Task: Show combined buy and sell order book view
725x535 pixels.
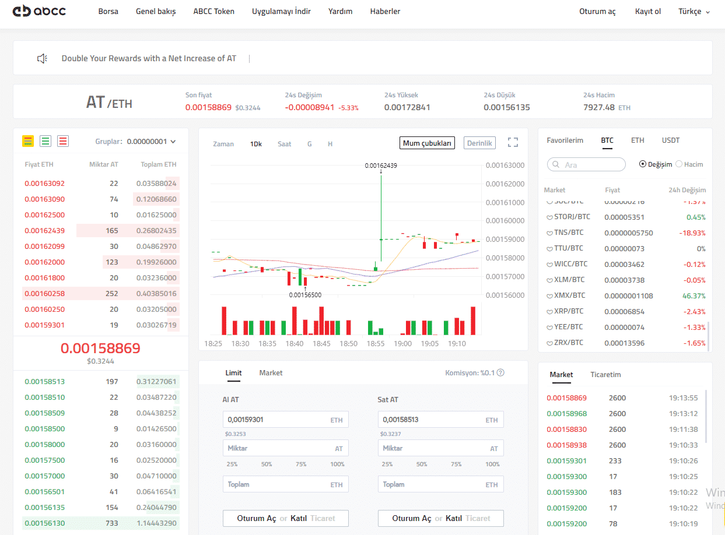Action: pos(28,141)
